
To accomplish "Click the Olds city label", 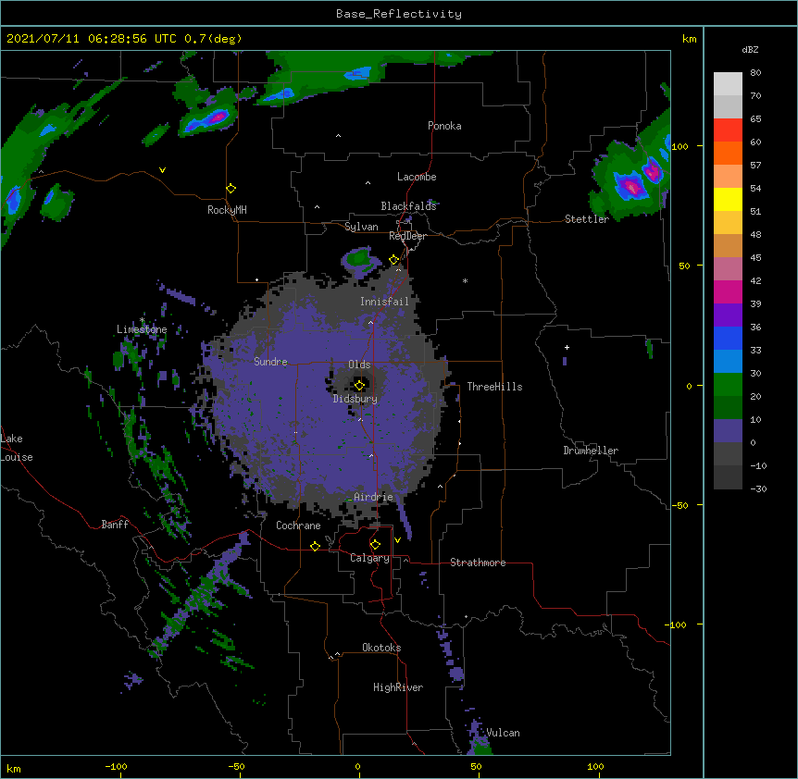I will tap(359, 365).
